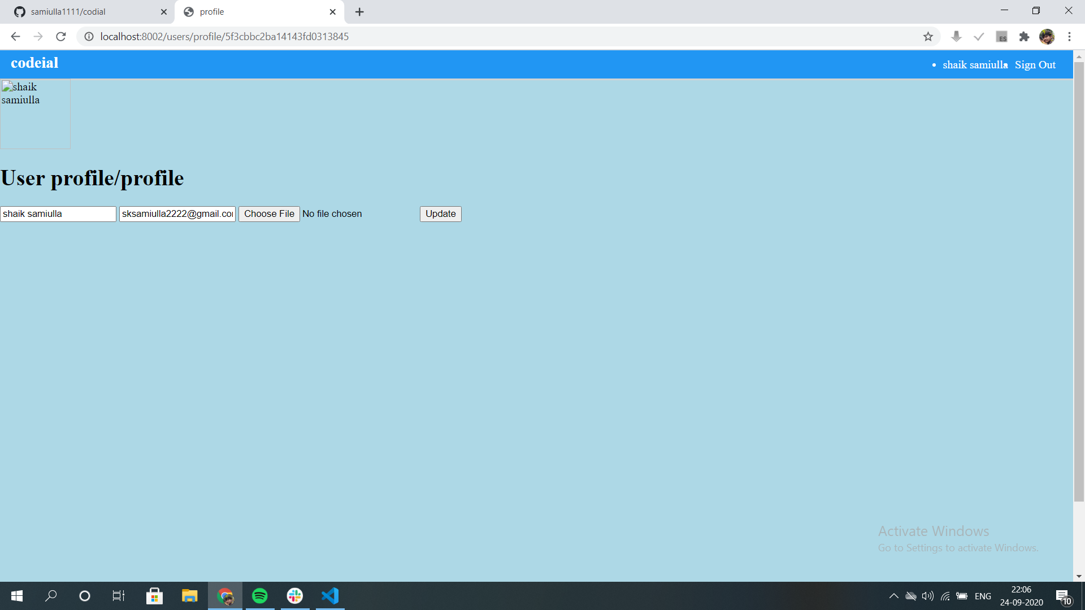Open Slack from taskbar
1085x610 pixels.
(295, 596)
